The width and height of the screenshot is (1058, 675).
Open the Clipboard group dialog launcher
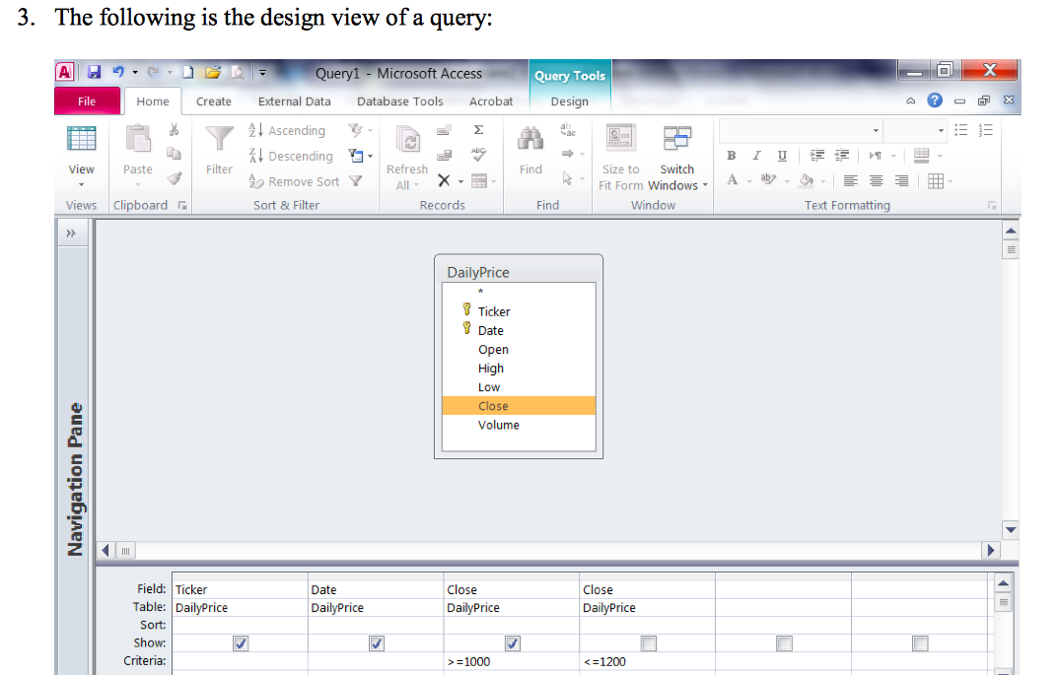coord(182,206)
